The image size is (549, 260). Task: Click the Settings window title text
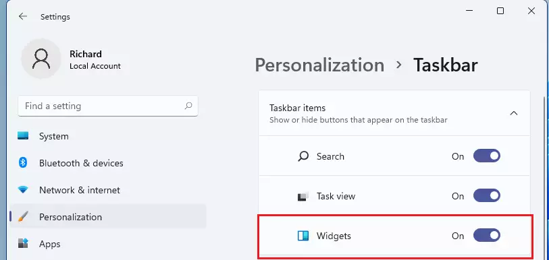click(x=55, y=17)
